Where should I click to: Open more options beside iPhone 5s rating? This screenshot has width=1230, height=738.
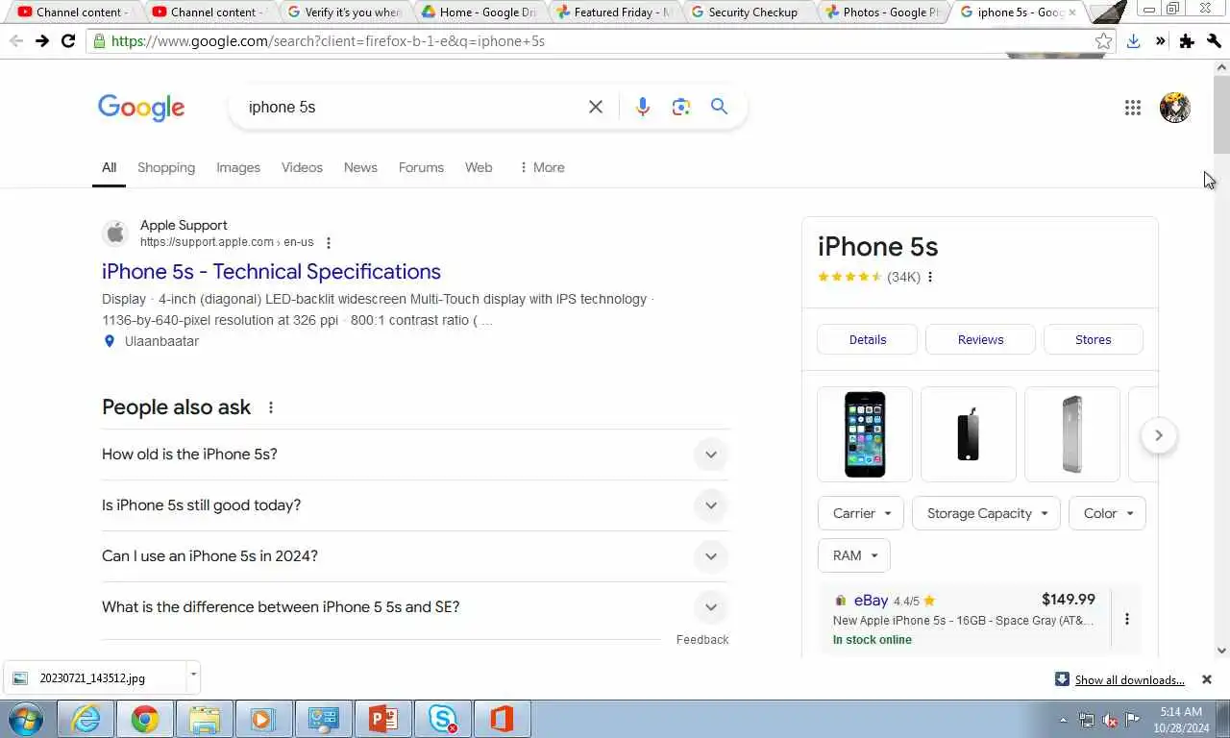pos(930,277)
